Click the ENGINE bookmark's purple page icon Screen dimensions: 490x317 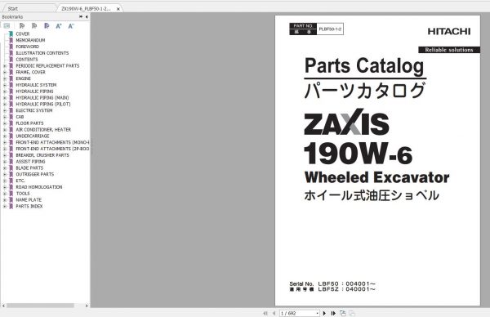click(11, 78)
